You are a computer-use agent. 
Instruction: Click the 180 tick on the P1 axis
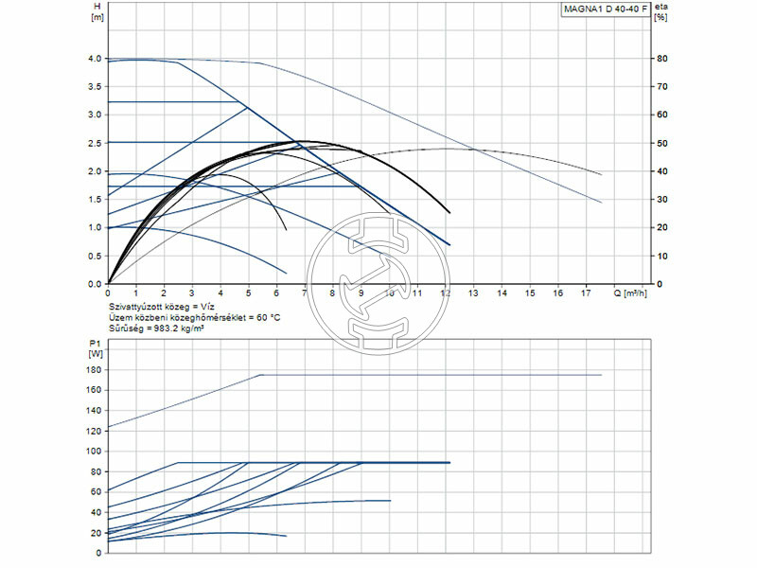point(93,369)
